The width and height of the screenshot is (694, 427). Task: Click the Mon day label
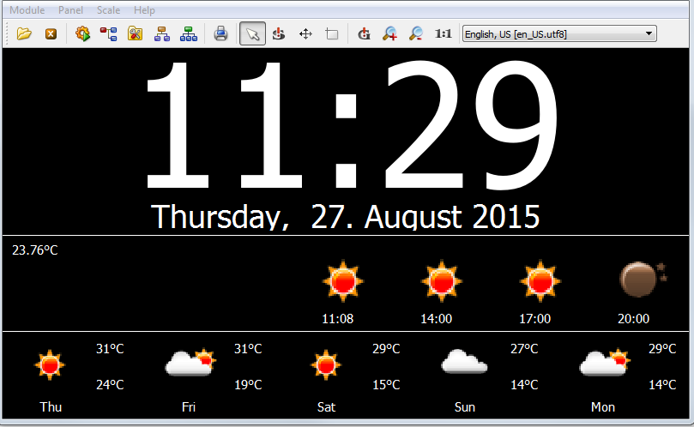click(603, 407)
